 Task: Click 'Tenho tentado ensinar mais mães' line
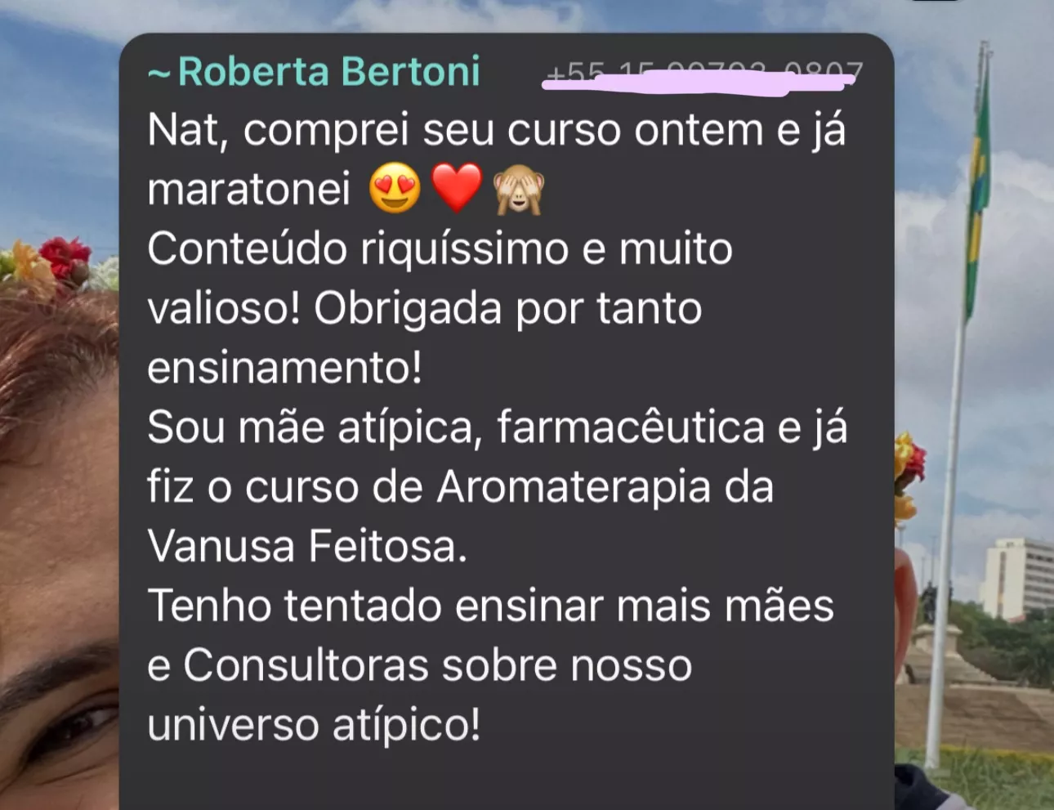[x=490, y=606]
